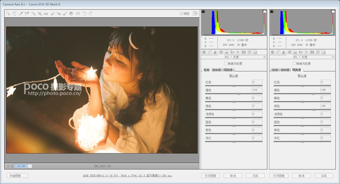Open workflow options link sRGB 5616 x 3744
Image resolution: width=340 pixels, height=184 pixels.
pyautogui.click(x=127, y=176)
